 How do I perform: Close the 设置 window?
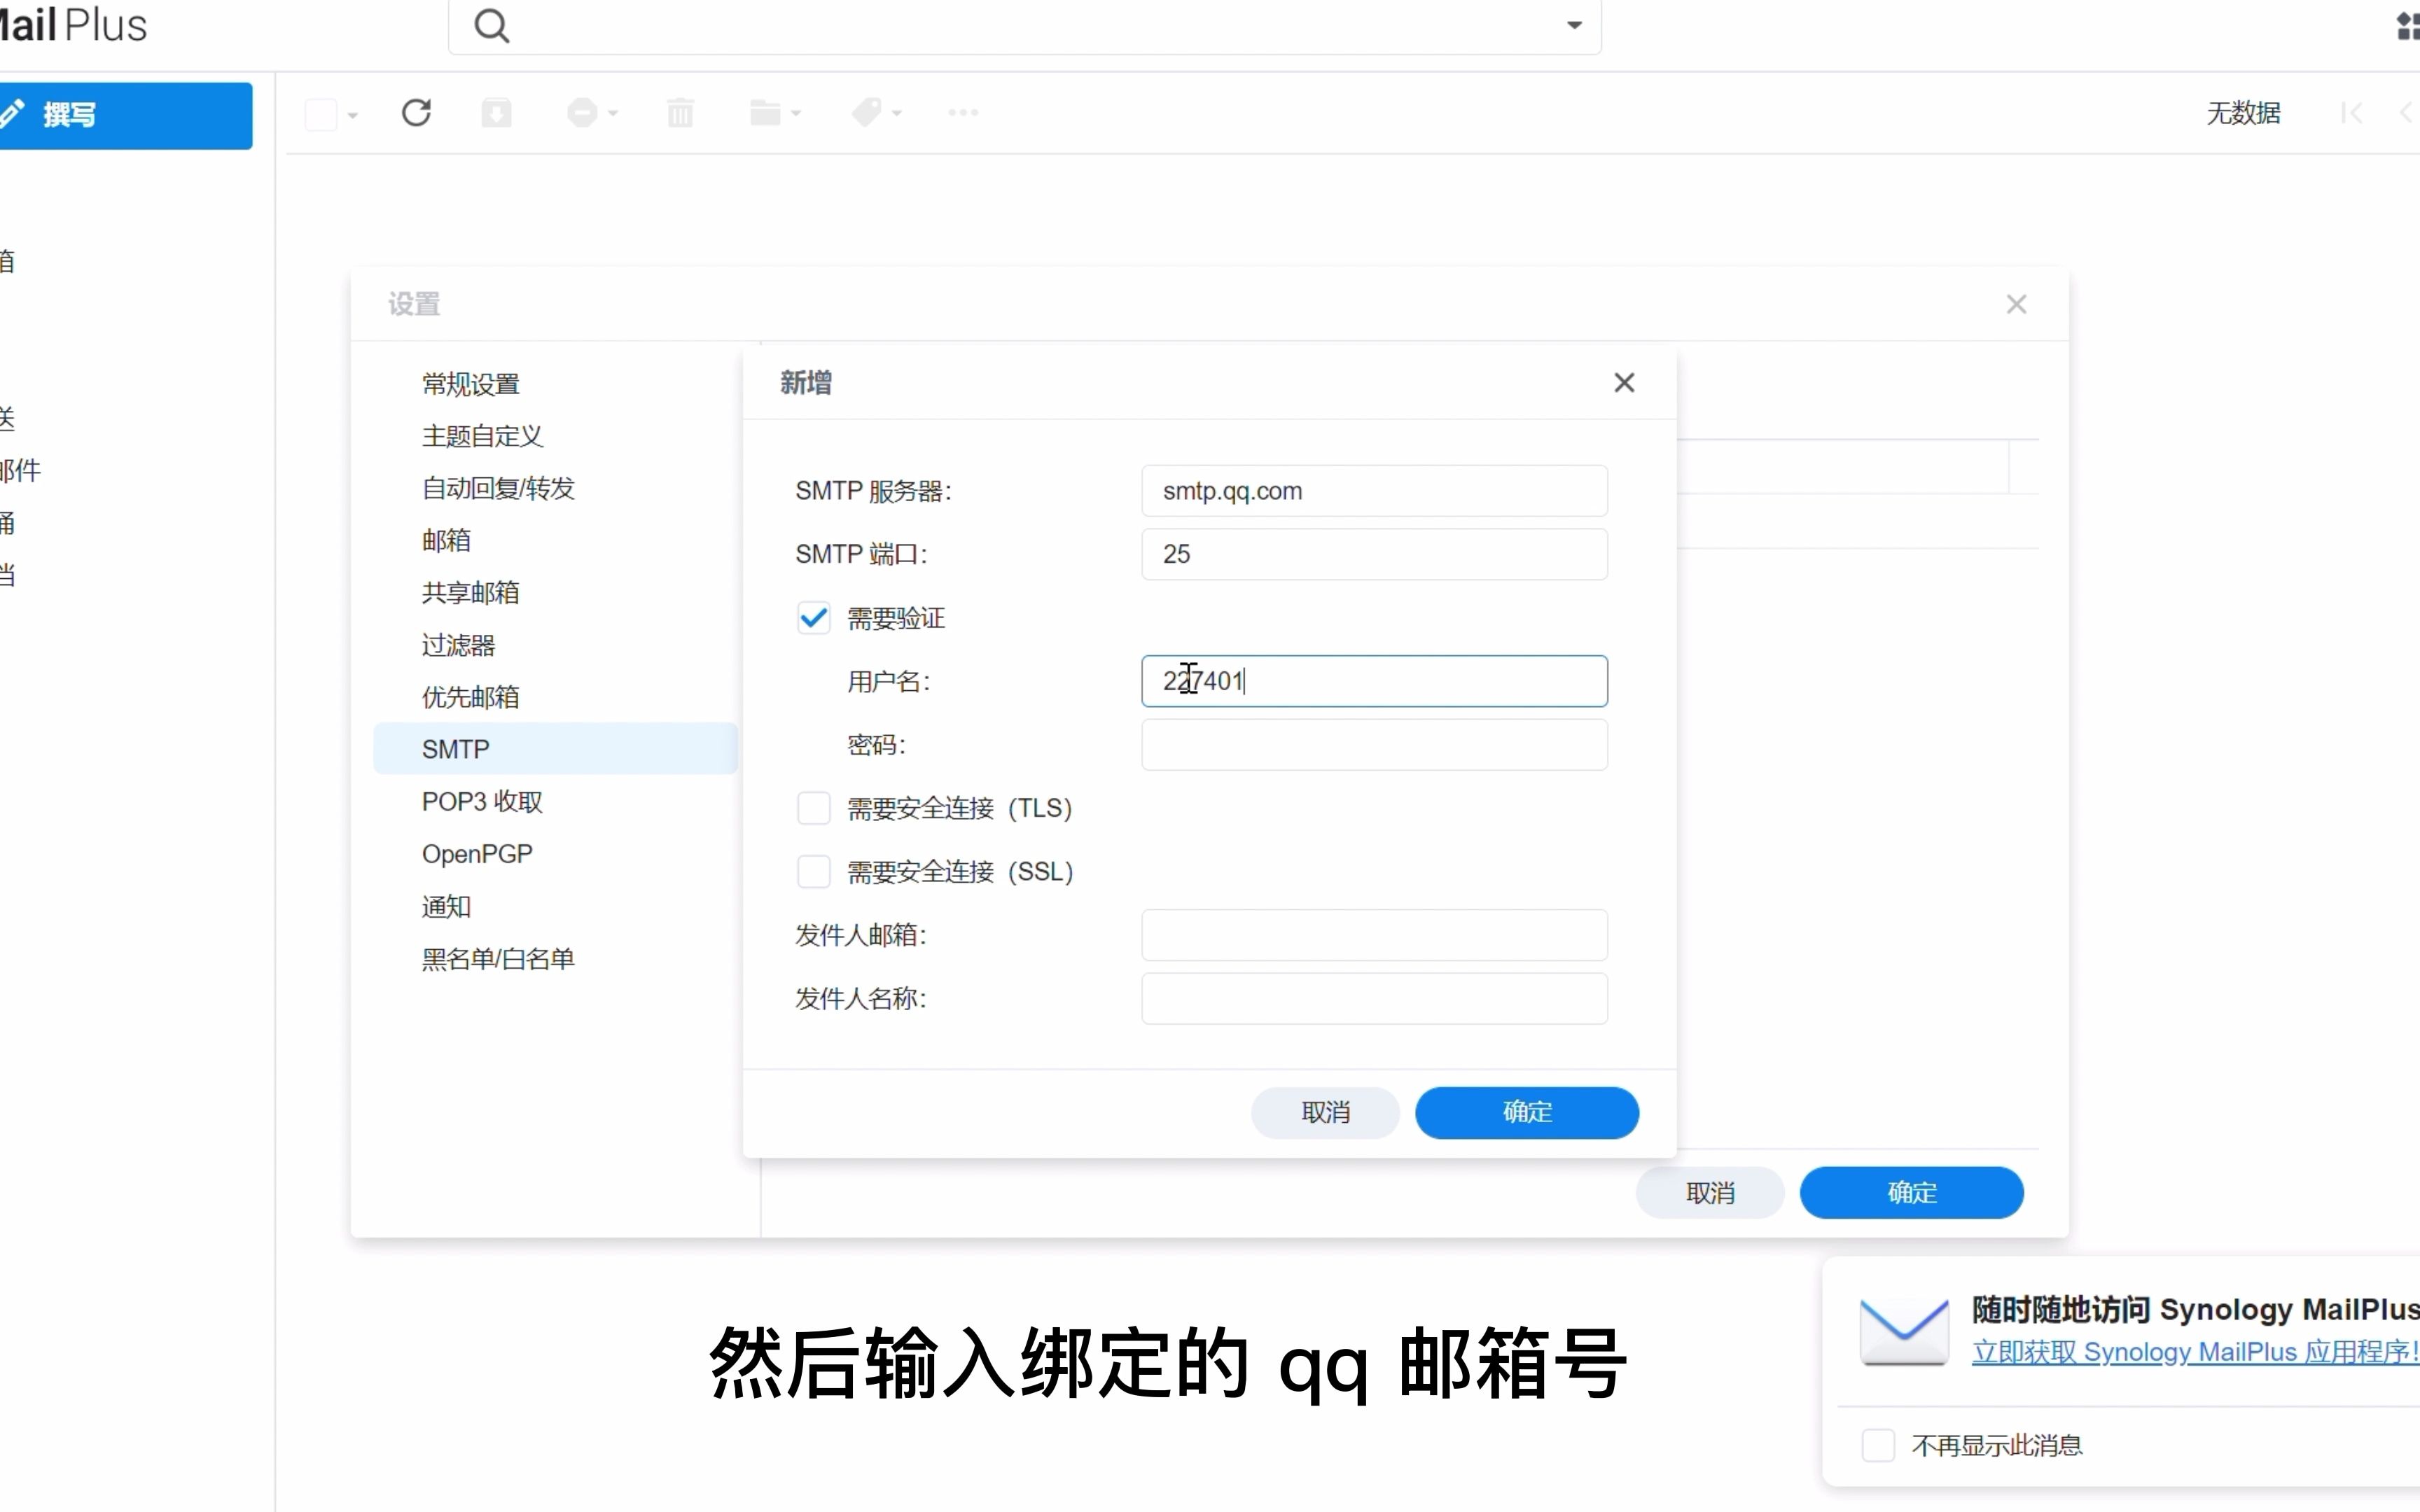pos(2016,304)
